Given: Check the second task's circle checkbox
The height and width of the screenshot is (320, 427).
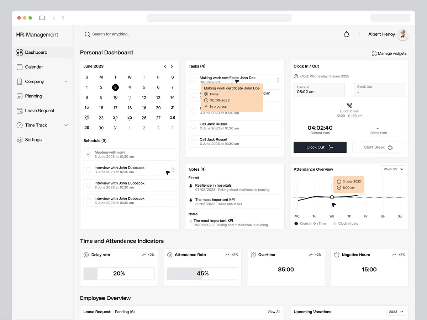Looking at the screenshot, I should [x=194, y=95].
